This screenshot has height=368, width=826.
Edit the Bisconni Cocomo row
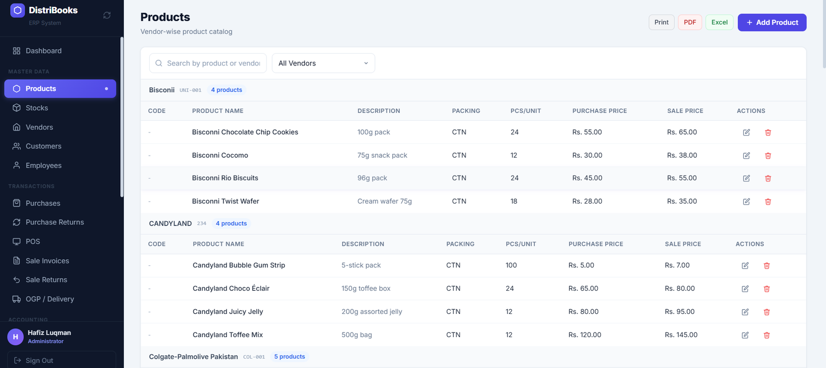tap(746, 156)
